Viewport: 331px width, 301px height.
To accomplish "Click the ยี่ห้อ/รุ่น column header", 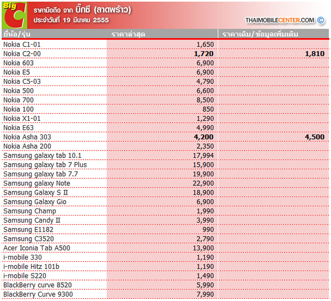I will click(17, 34).
